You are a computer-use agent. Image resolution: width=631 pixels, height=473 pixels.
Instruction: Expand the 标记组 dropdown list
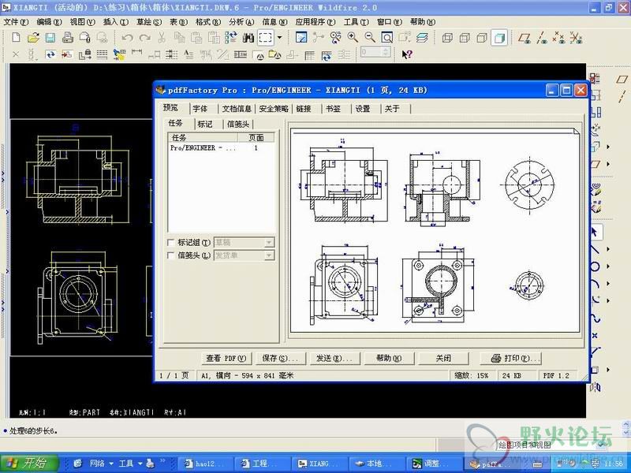pyautogui.click(x=269, y=243)
